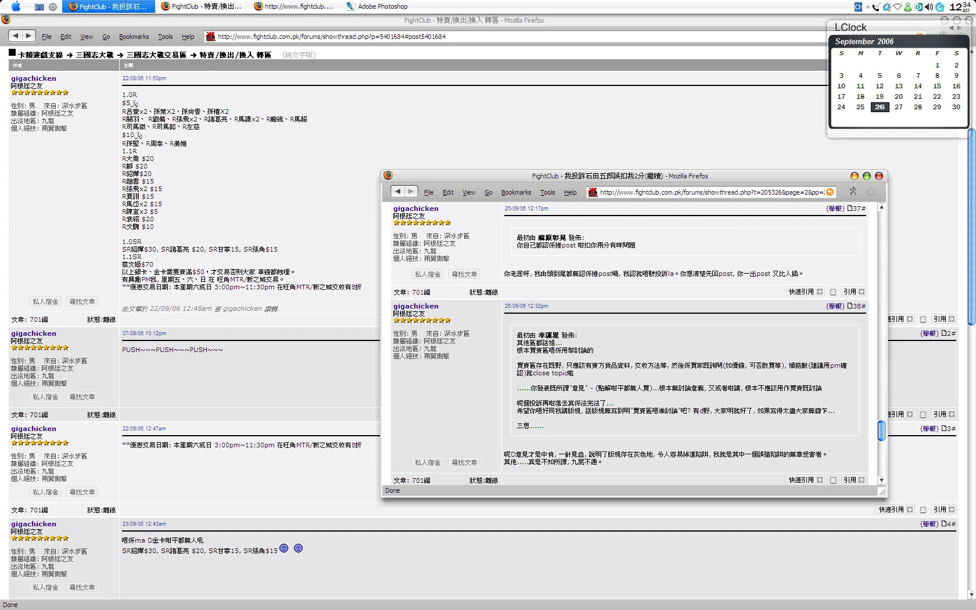Click the post #37 permalink number
This screenshot has height=610, width=976.
857,209
